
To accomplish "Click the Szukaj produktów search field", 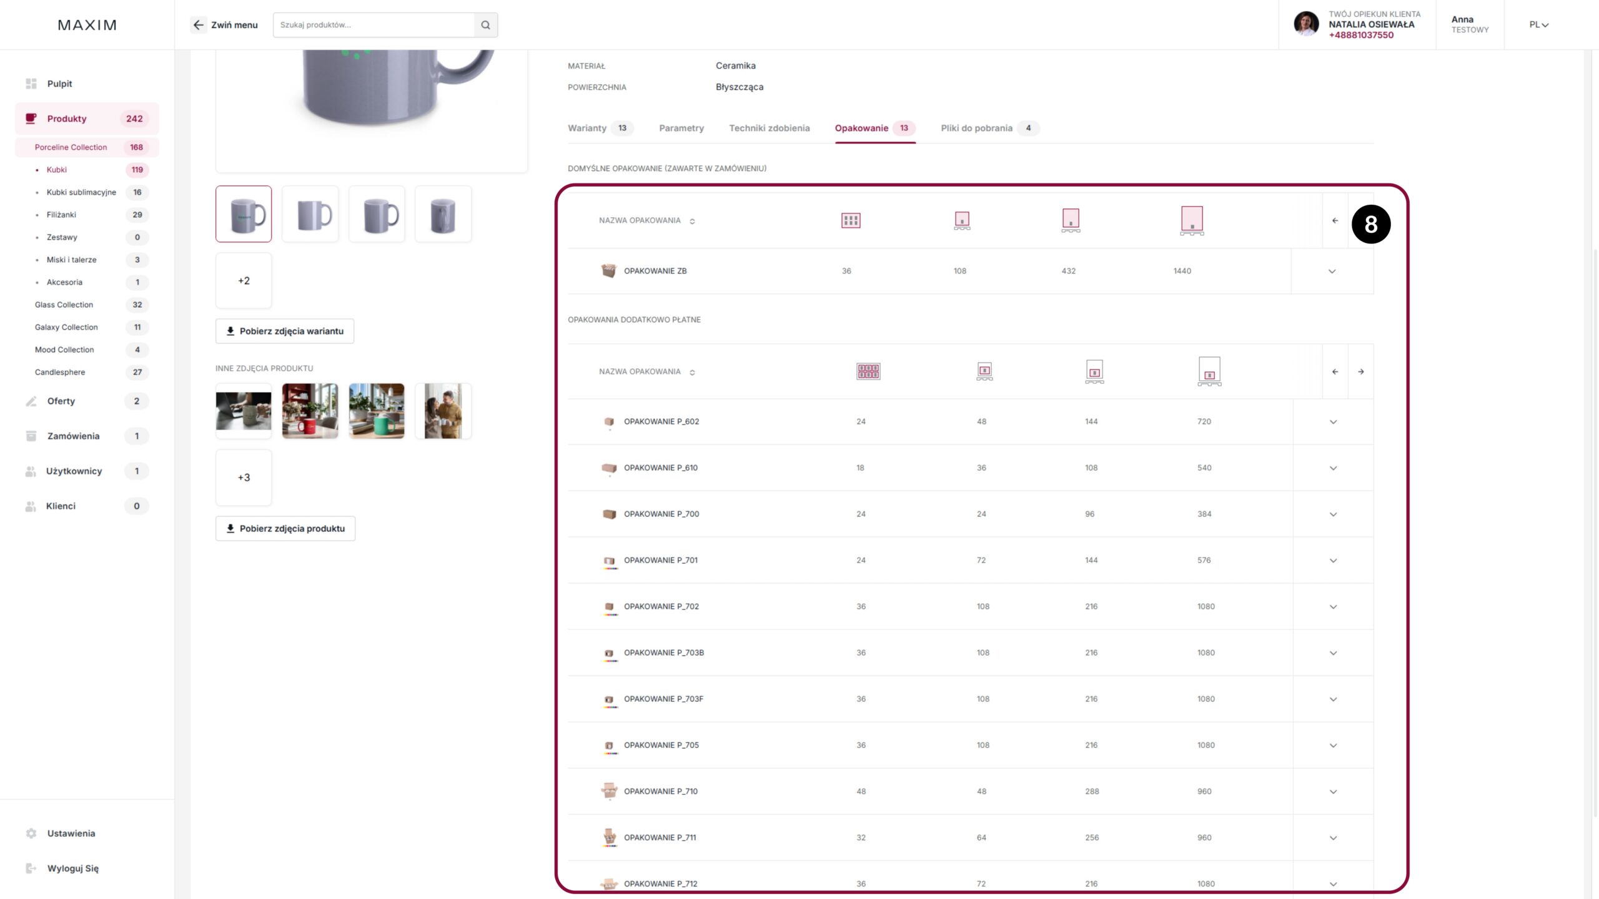I will tap(374, 25).
